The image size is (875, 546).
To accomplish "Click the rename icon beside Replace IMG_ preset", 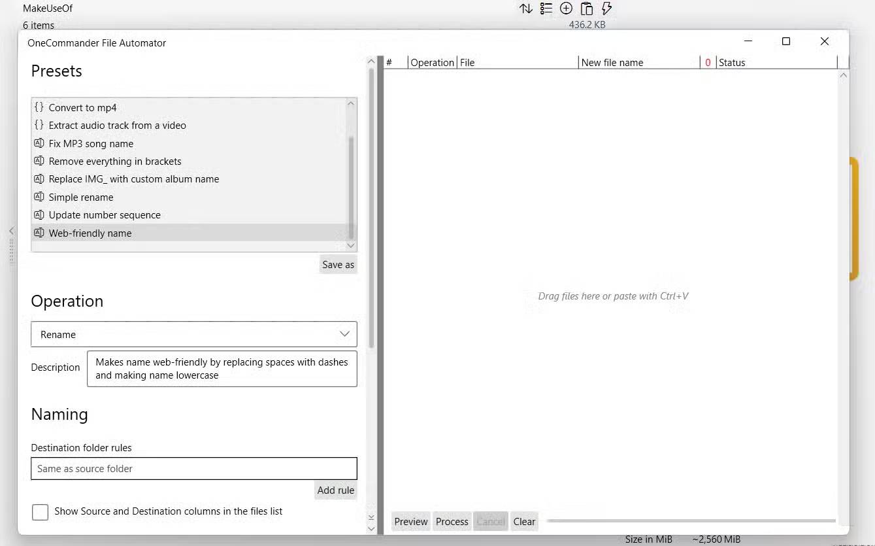I will pyautogui.click(x=39, y=179).
